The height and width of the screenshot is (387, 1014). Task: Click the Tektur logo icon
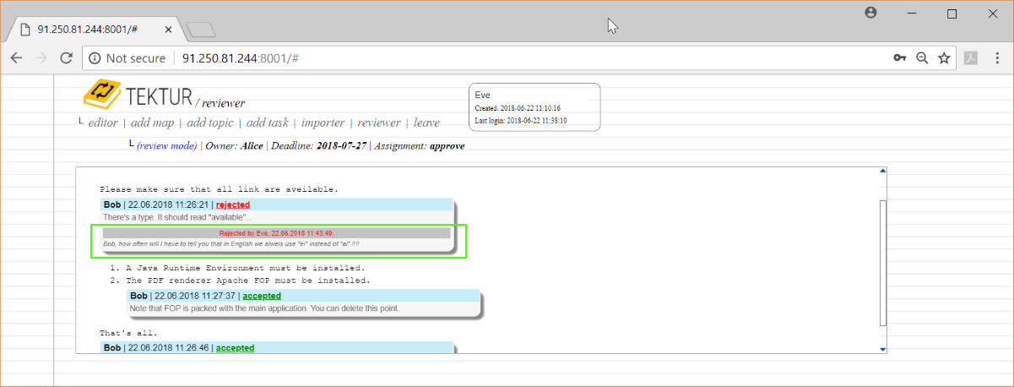click(101, 95)
